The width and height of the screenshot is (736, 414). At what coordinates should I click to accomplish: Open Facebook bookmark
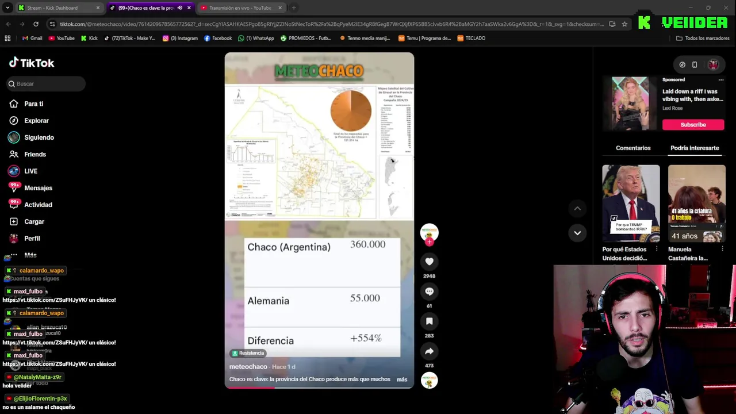click(x=218, y=39)
